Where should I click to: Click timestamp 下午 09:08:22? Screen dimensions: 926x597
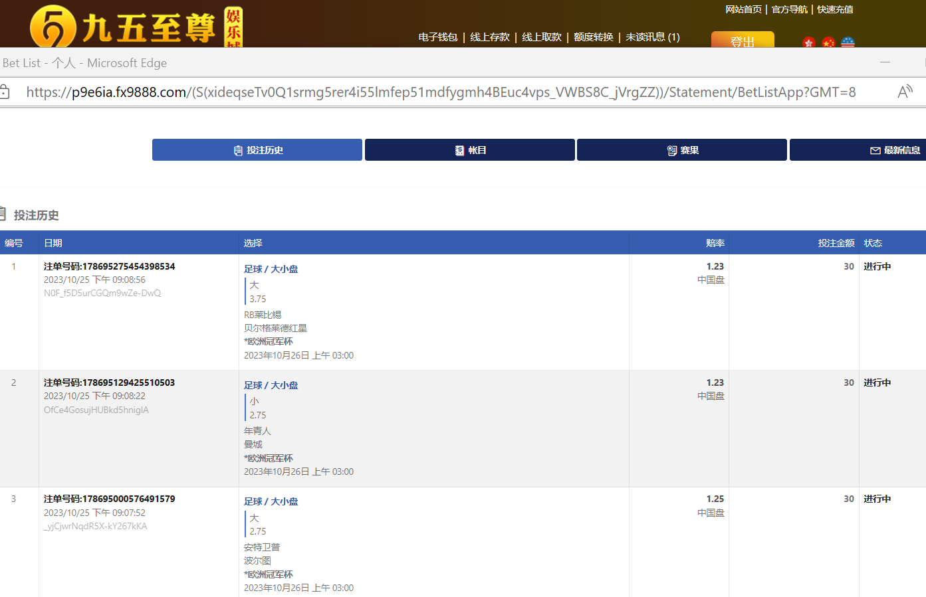(118, 396)
